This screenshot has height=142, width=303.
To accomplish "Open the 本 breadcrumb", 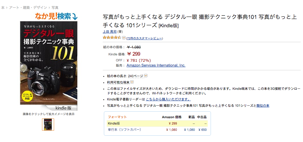I will pos(3,8).
